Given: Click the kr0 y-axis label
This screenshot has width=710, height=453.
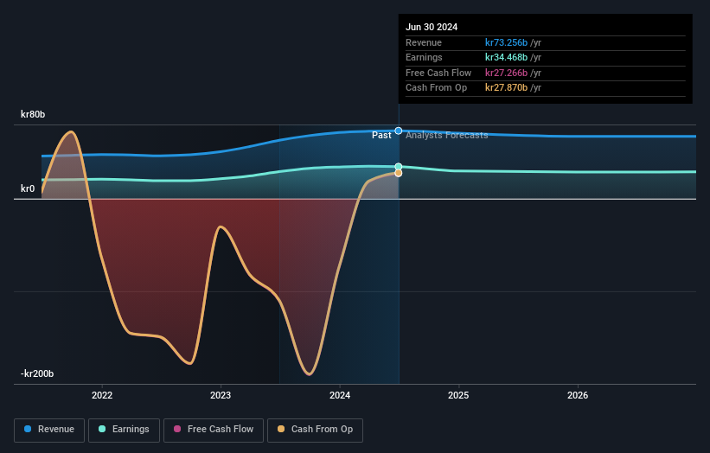Looking at the screenshot, I should (x=28, y=188).
